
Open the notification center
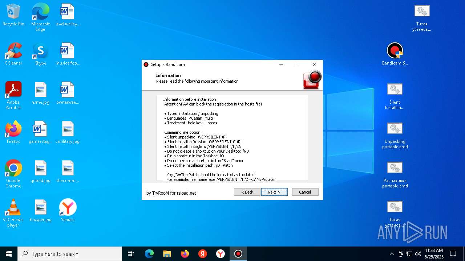pyautogui.click(x=453, y=254)
